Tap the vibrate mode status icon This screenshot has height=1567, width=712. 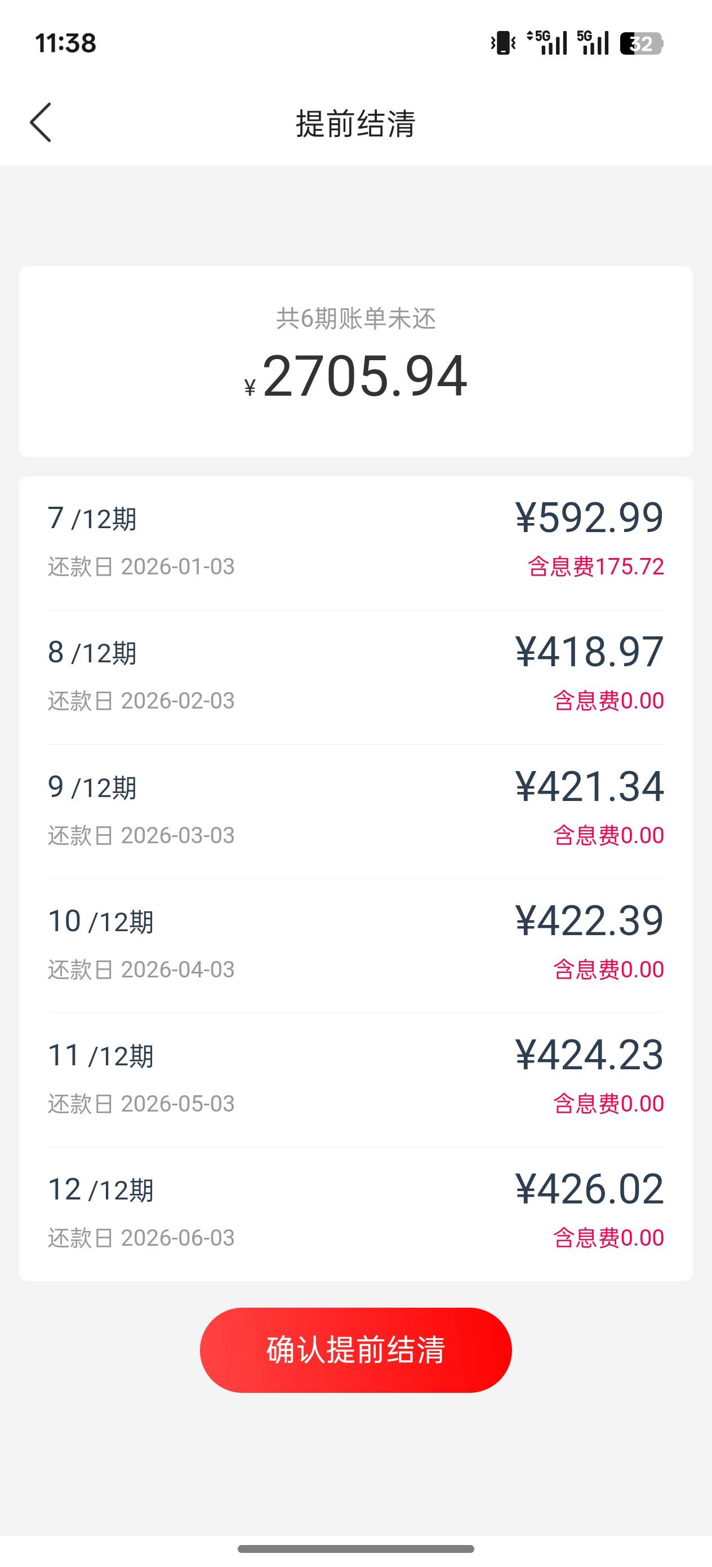503,43
